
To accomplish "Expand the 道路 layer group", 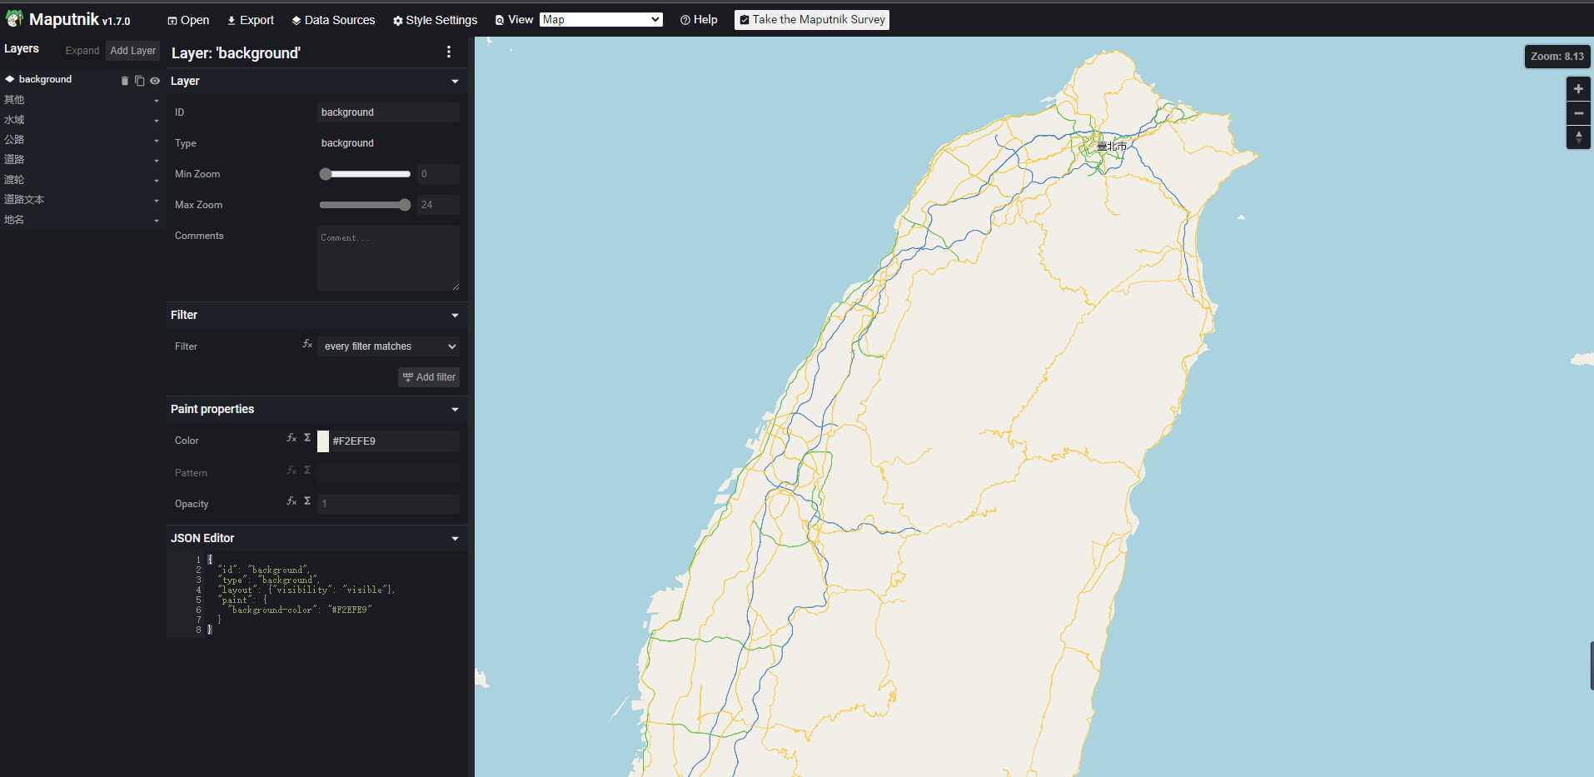I will [x=156, y=160].
